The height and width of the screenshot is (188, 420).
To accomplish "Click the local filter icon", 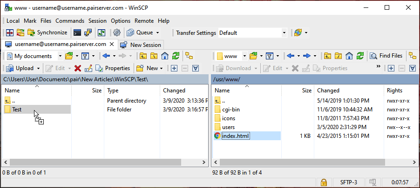I will 85,56.
